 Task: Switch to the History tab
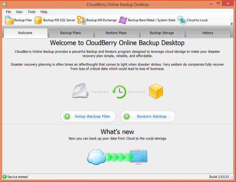[208, 33]
